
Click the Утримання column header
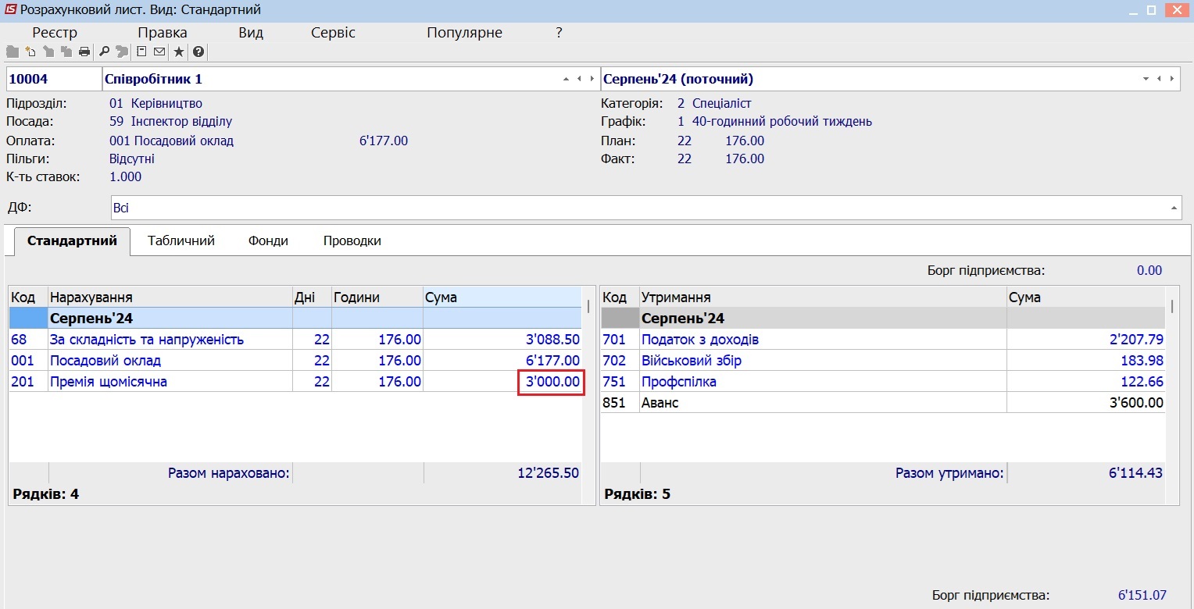(823, 297)
